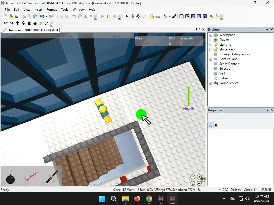The width and height of the screenshot is (274, 205).
Task: Expand the Lighting node in Explorer
Action: 211,45
